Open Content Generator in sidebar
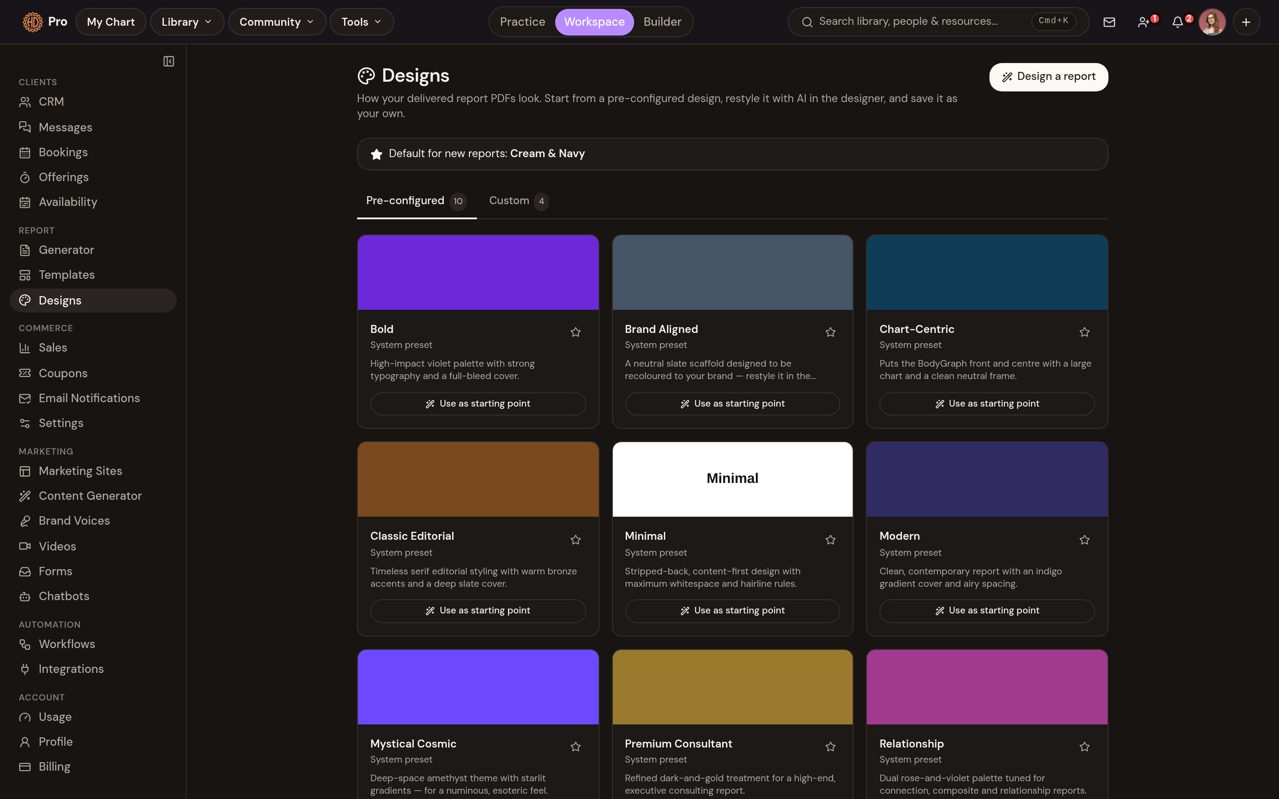 pyautogui.click(x=93, y=496)
